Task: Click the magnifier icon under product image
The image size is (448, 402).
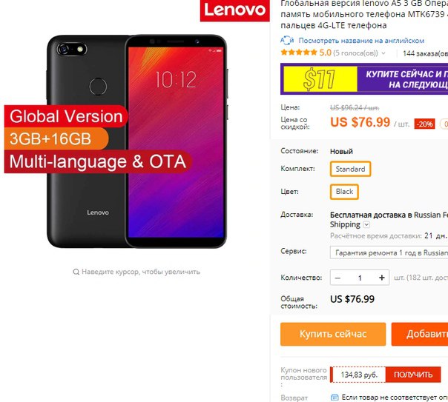Action: [x=76, y=272]
